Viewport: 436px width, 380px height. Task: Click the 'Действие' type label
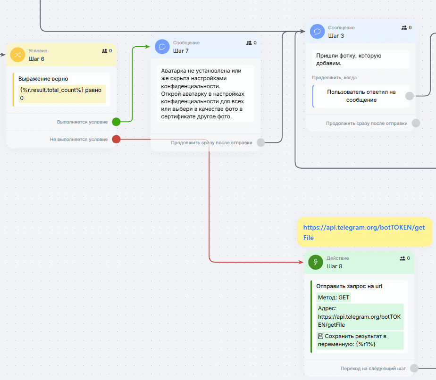click(x=337, y=258)
